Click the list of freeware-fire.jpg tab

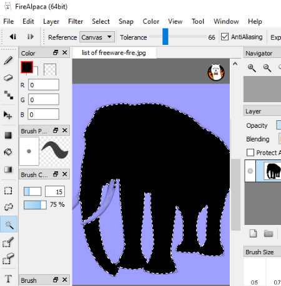click(x=114, y=53)
